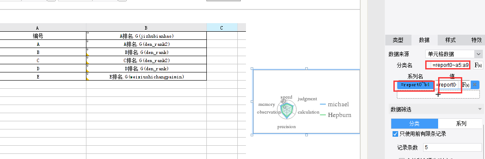Collapse the 数据筛选 section

click(480, 109)
